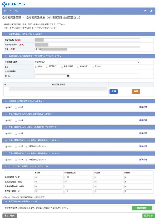Click the DIPS logo
This screenshot has width=158, height=224.
pyautogui.click(x=13, y=4)
